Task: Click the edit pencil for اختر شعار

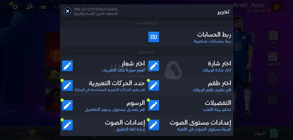Action: click(x=67, y=66)
